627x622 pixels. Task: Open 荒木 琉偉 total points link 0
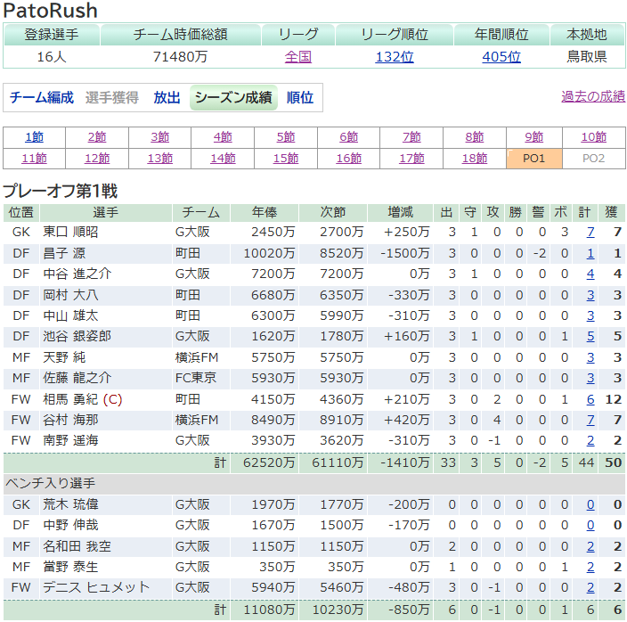pos(590,504)
